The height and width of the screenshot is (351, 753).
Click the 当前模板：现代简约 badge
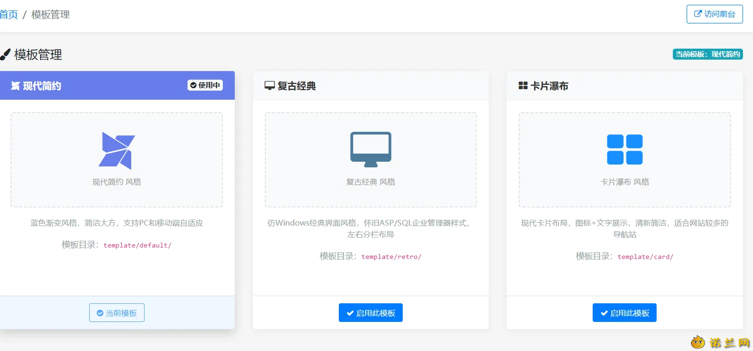coord(708,54)
